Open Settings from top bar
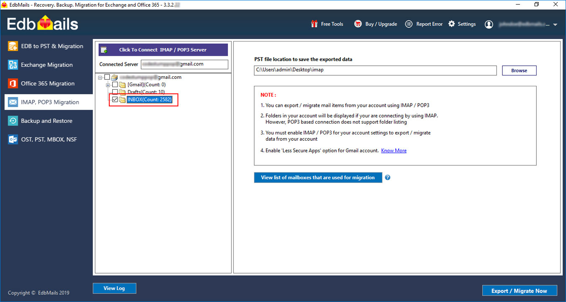Screen dimensions: 566x302 [466, 24]
